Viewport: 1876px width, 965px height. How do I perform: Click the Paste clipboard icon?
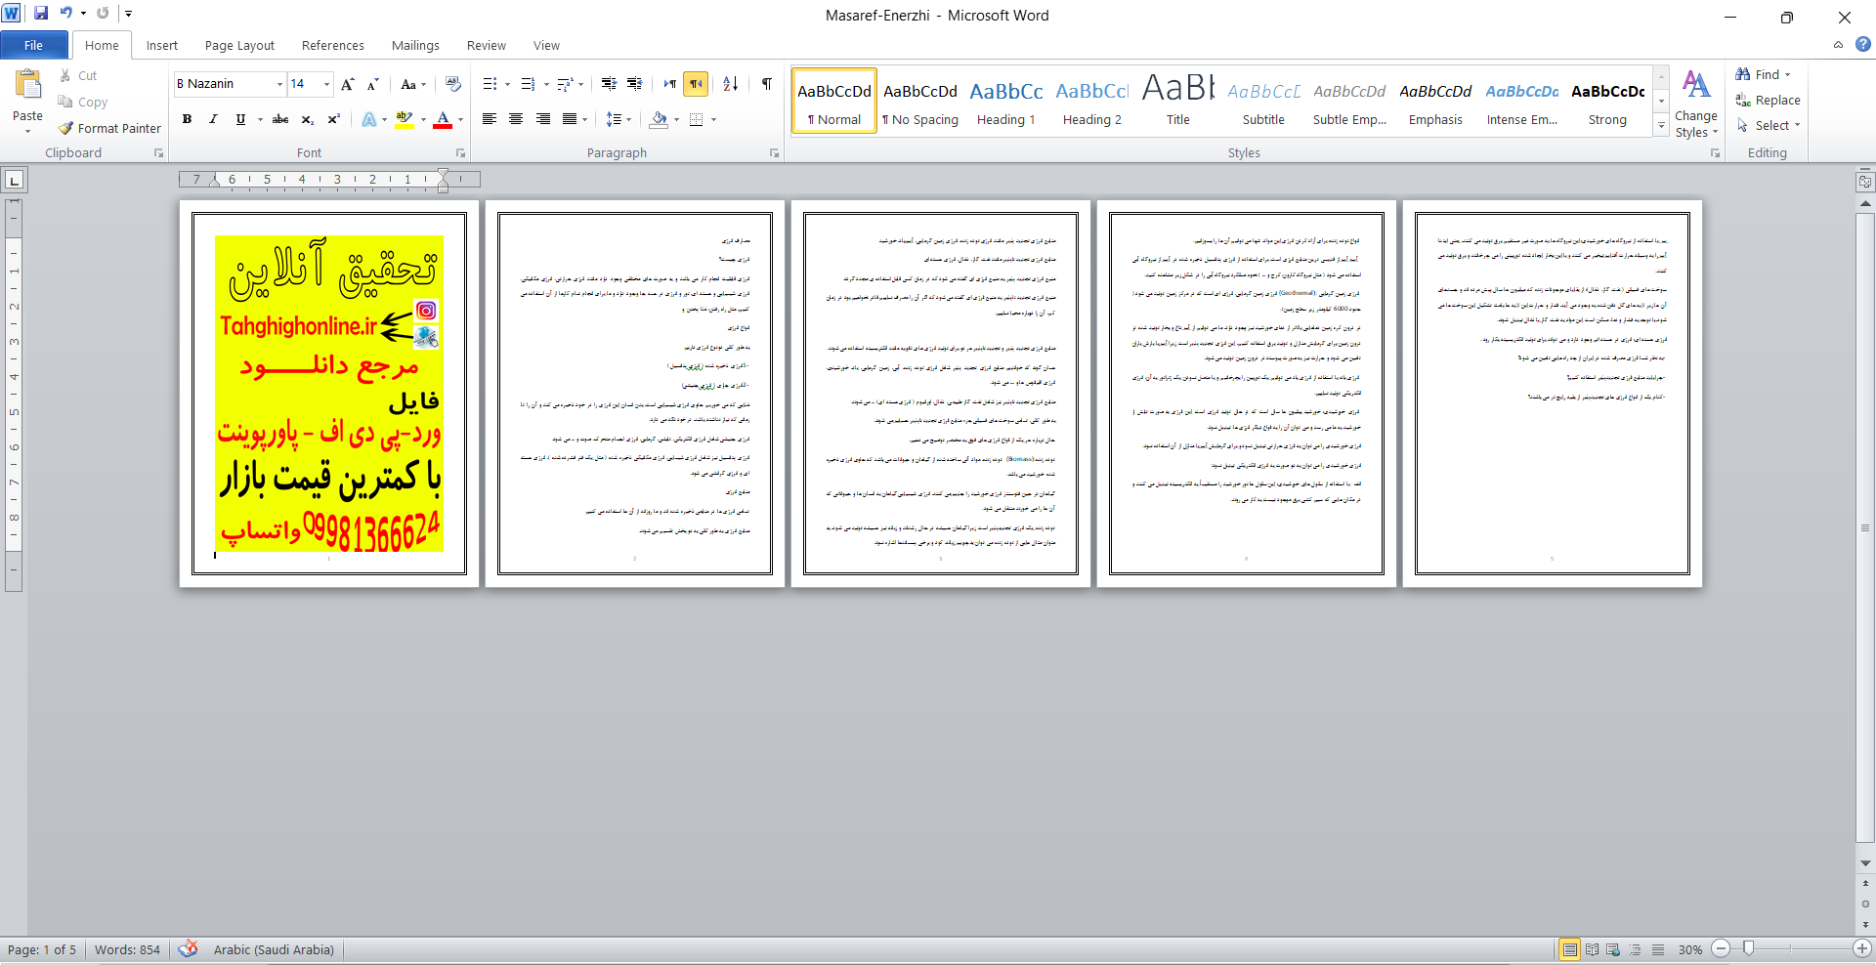[27, 85]
